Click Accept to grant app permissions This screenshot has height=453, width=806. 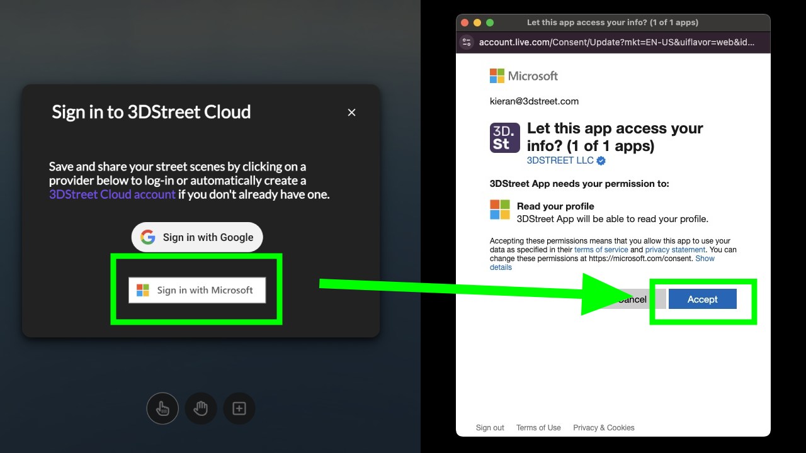pos(702,299)
